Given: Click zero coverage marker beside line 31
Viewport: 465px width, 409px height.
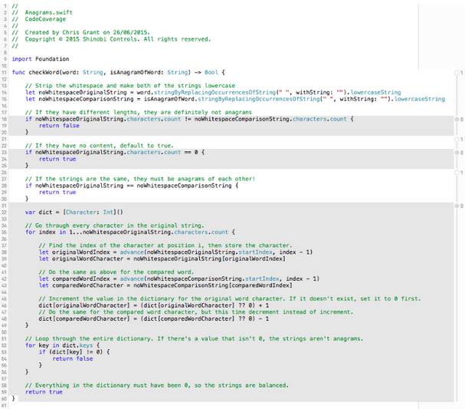Looking at the screenshot, I should (459, 206).
